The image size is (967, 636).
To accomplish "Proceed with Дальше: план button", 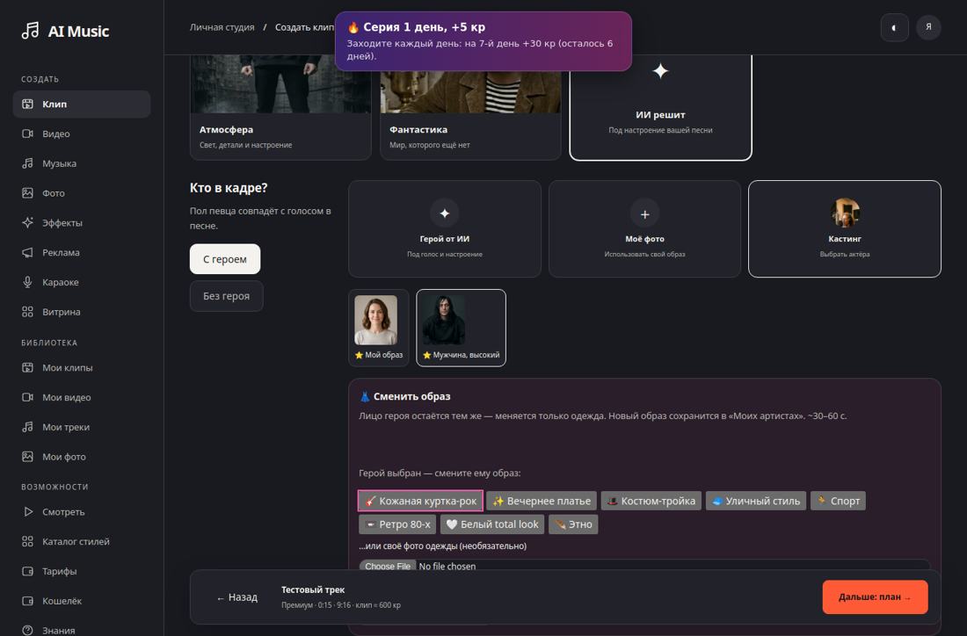I will click(x=875, y=596).
